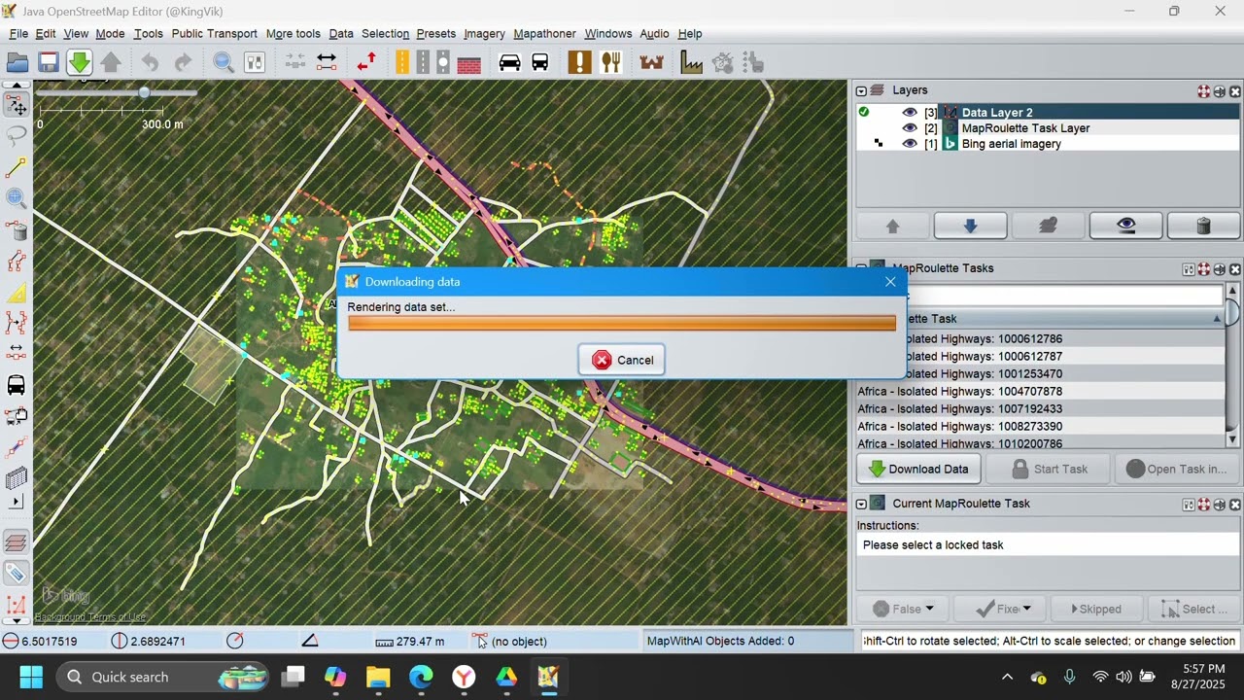Click the factory industrial preset icon
This screenshot has height=700, width=1244.
(691, 62)
